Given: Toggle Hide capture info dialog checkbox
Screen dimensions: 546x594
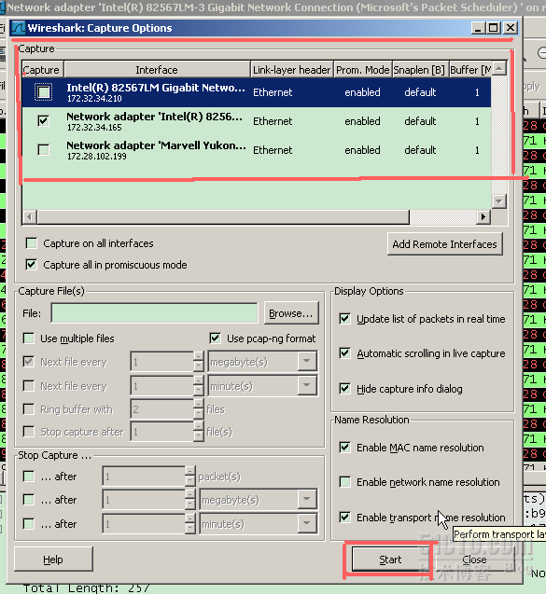Looking at the screenshot, I should pyautogui.click(x=344, y=389).
